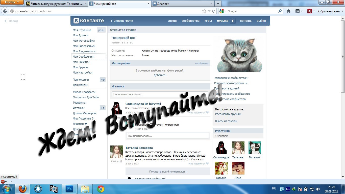Click the Cheshire cat group avatar

pos(239,55)
